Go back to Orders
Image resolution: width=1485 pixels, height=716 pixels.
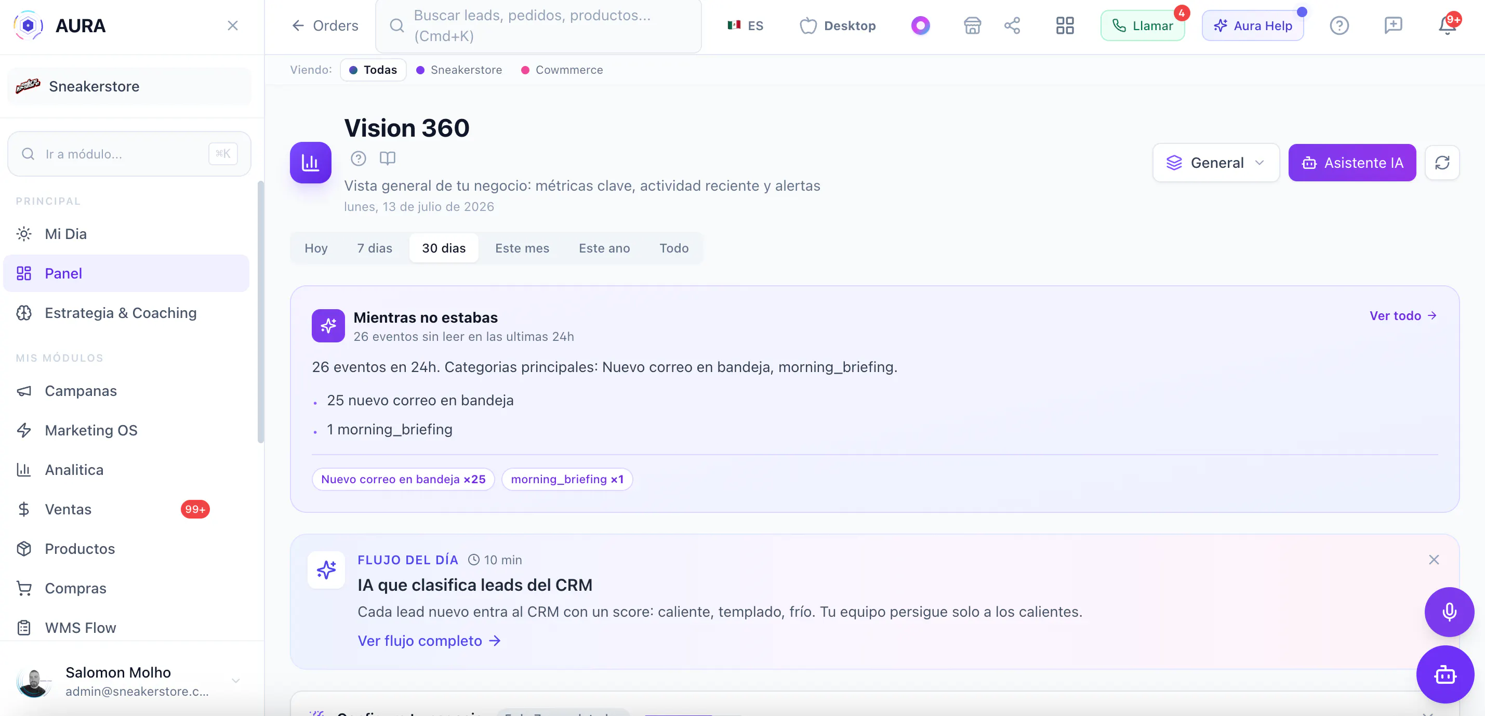pyautogui.click(x=325, y=25)
